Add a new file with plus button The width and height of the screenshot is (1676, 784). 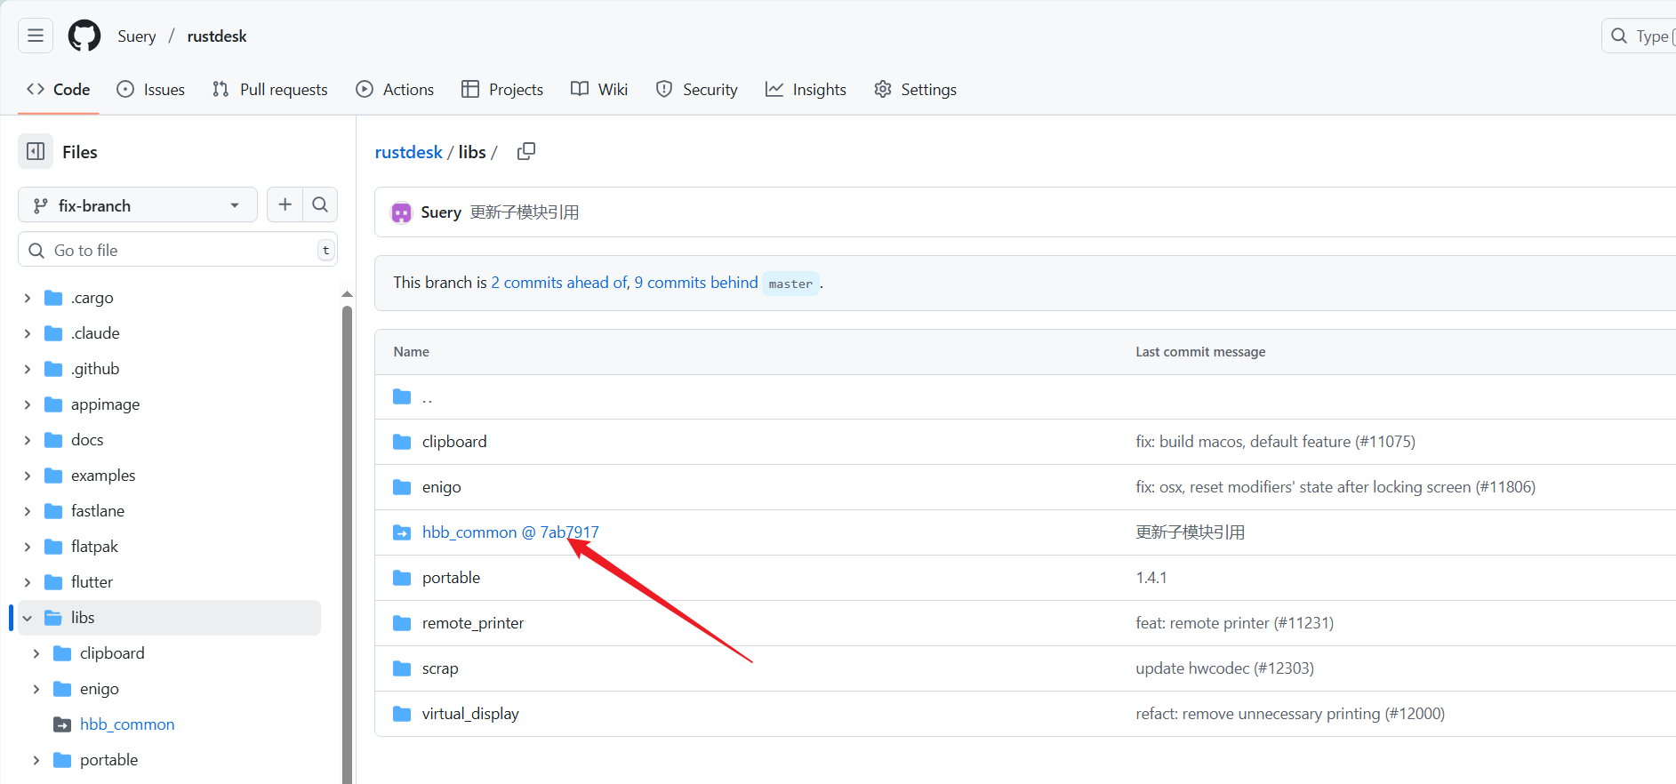point(285,204)
